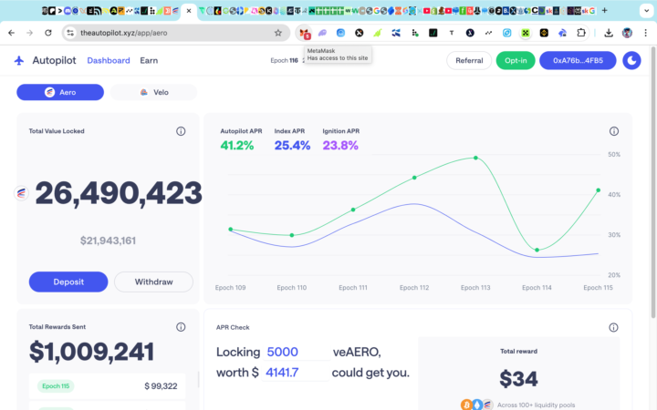657x410 pixels.
Task: Edit the worth value 4141.7 field
Action: click(x=295, y=373)
